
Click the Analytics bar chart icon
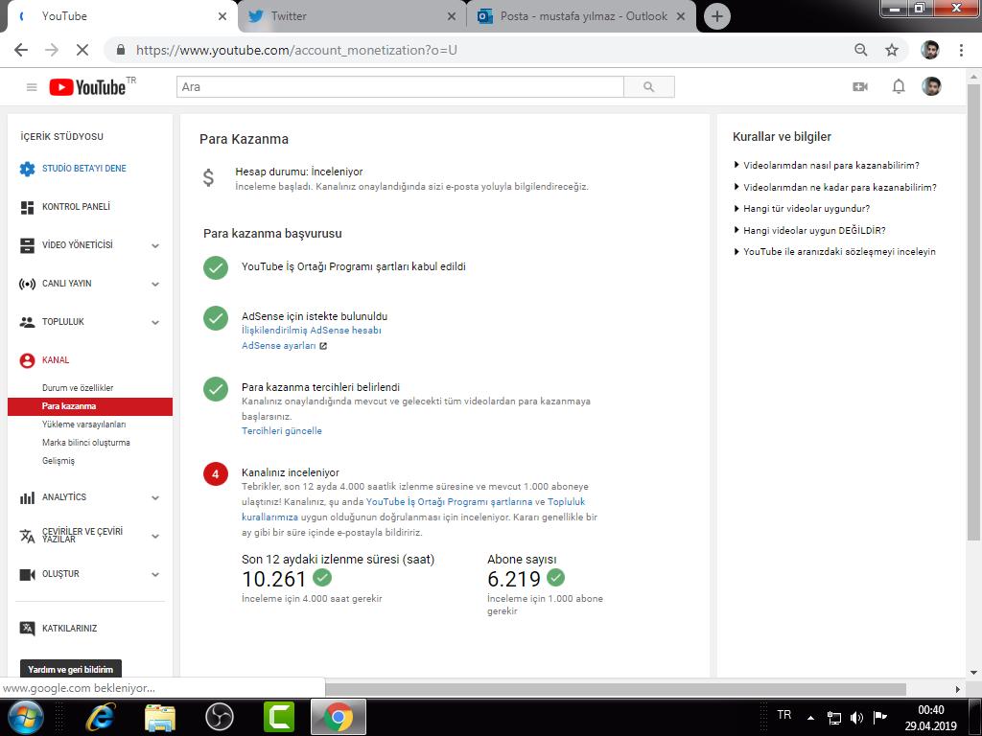pos(27,497)
